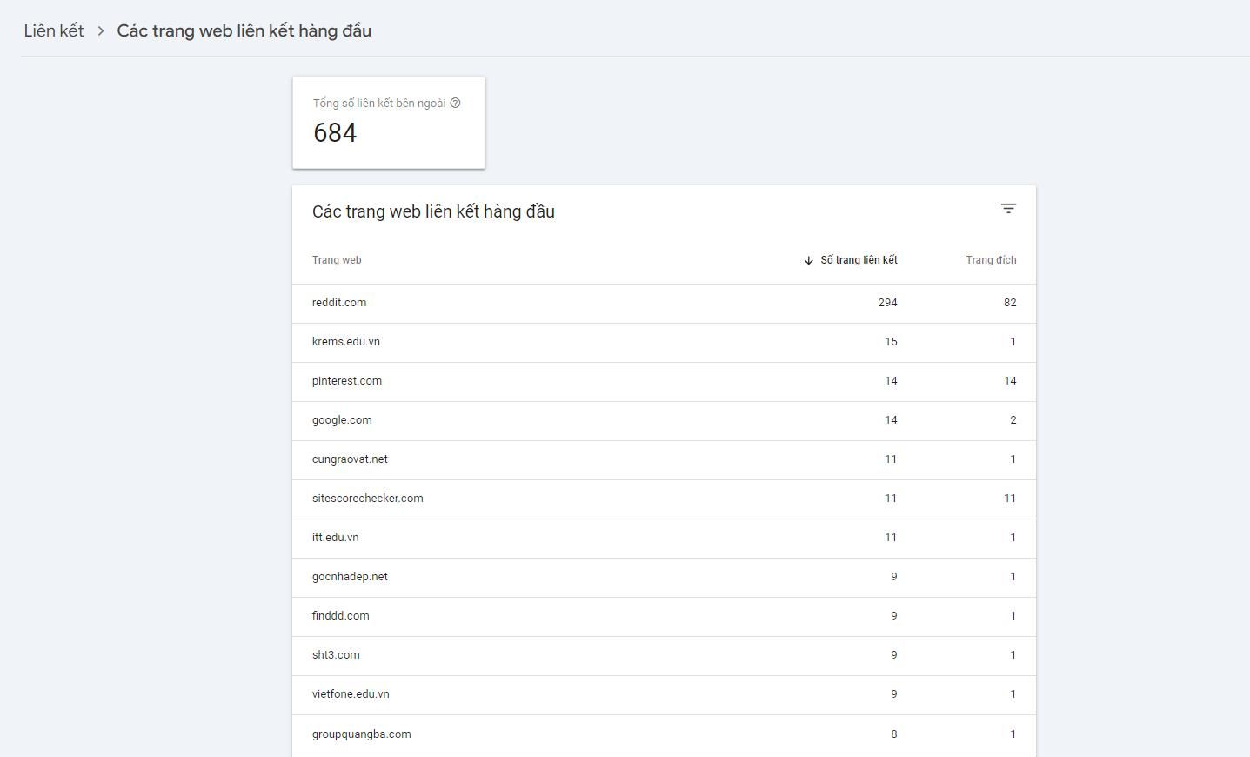Click the Các trang web liên kết hàng đầu card title
The height and width of the screenshot is (757, 1250).
click(433, 211)
